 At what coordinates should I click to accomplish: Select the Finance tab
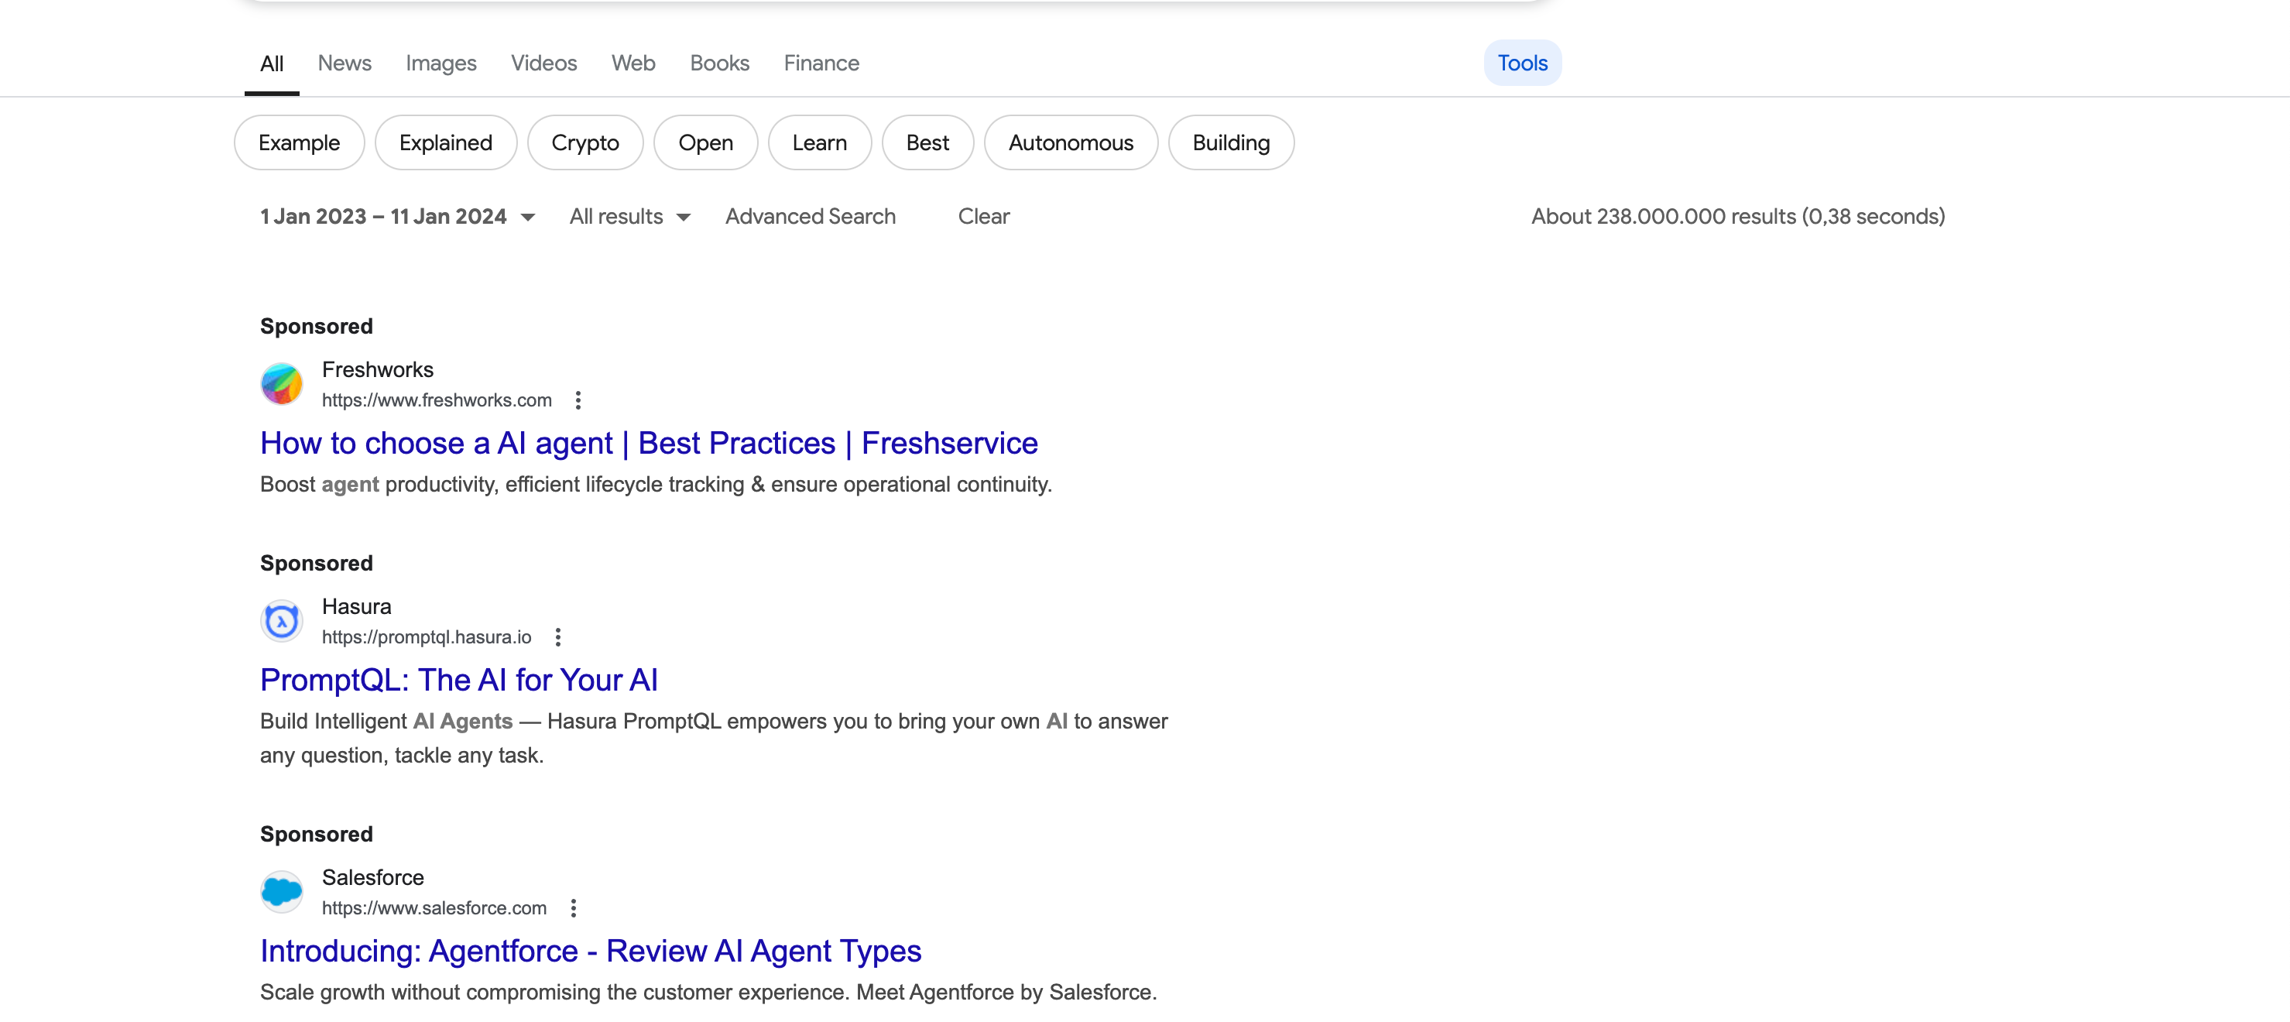click(x=821, y=63)
